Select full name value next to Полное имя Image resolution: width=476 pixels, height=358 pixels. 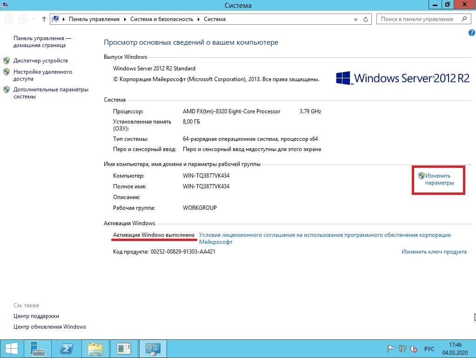pyautogui.click(x=206, y=186)
